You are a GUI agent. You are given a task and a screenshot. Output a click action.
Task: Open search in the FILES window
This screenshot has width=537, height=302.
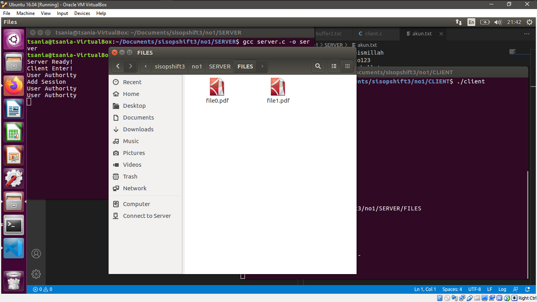click(318, 66)
